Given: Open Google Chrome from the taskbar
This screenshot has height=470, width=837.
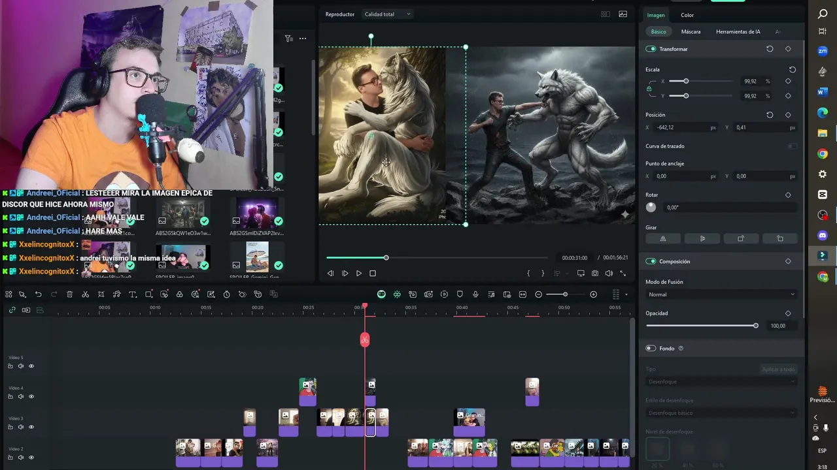Looking at the screenshot, I should pos(823,154).
